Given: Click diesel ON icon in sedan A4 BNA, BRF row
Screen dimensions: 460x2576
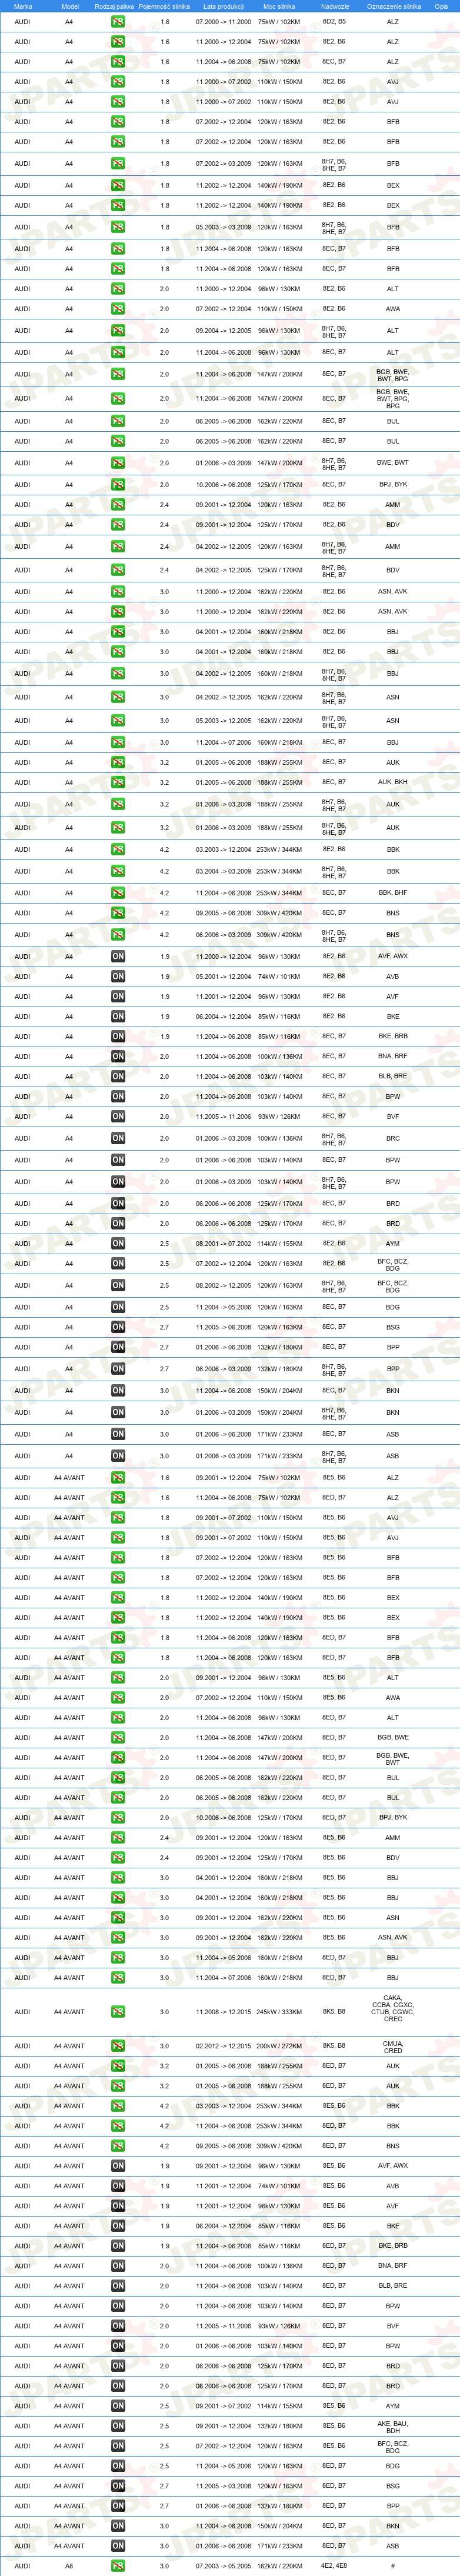Looking at the screenshot, I should 118,1056.
